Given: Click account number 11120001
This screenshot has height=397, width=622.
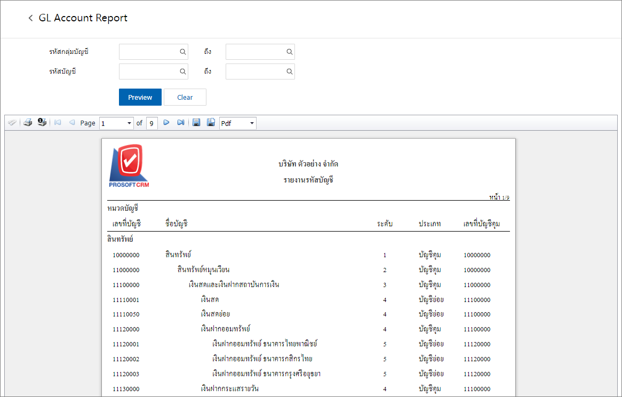Looking at the screenshot, I should coord(126,344).
